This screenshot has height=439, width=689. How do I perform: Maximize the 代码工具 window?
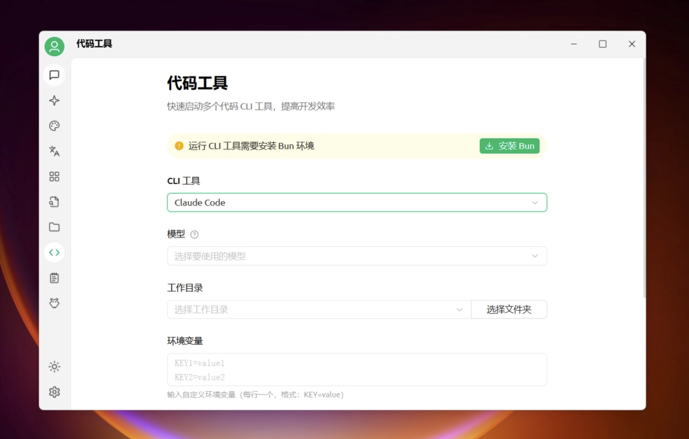pos(603,44)
